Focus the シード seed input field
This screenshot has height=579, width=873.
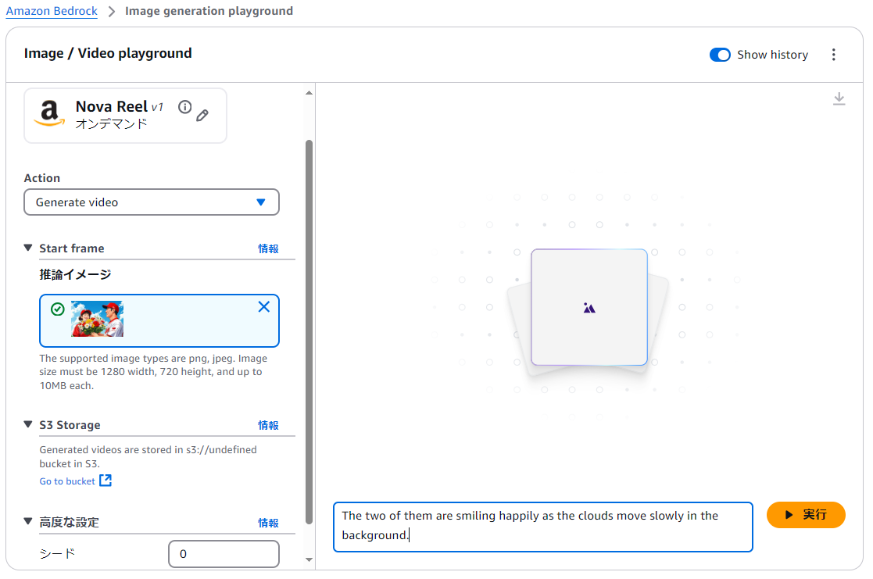click(224, 554)
